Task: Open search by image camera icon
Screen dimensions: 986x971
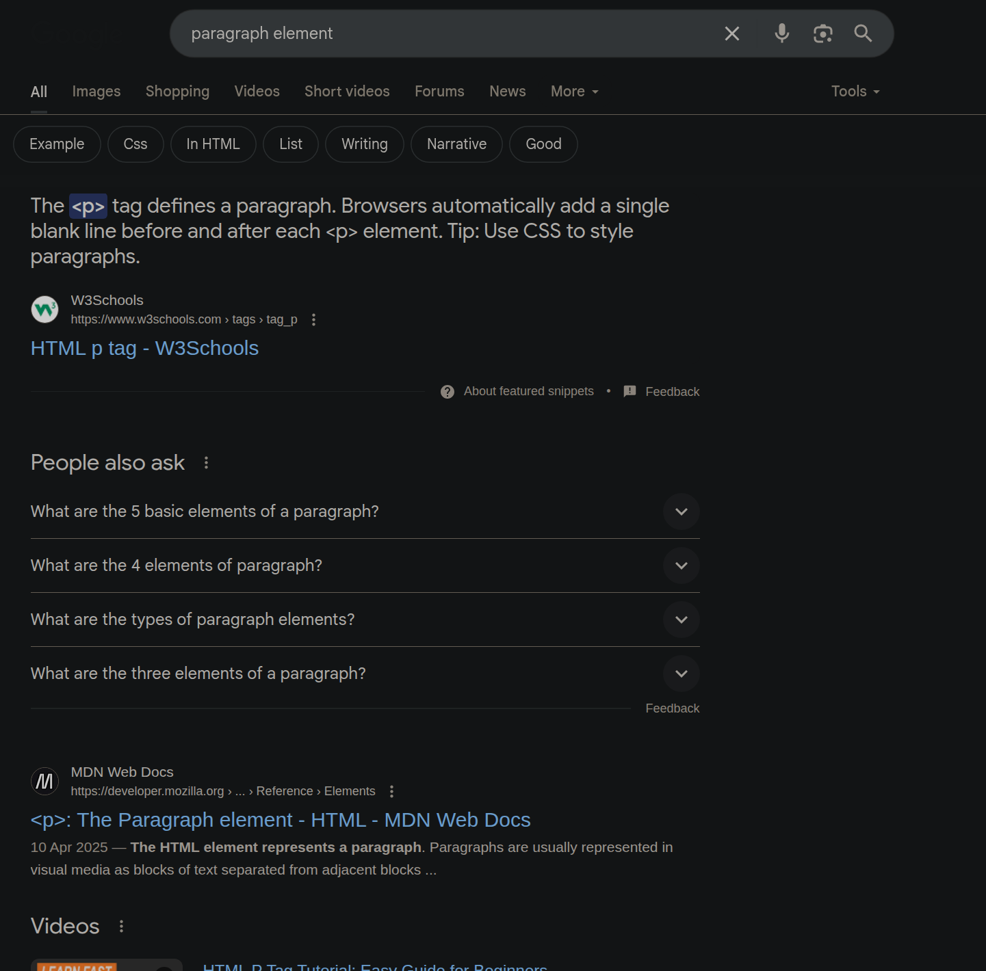Action: tap(822, 34)
